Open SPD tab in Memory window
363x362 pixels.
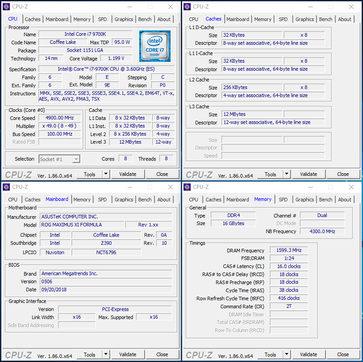pos(283,200)
